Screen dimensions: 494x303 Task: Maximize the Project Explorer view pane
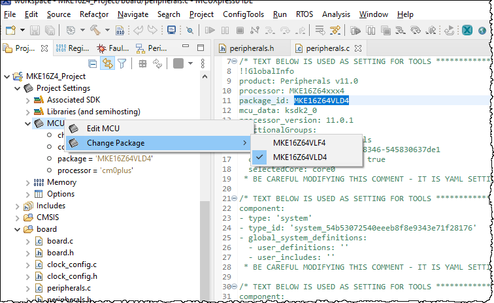coord(201,48)
